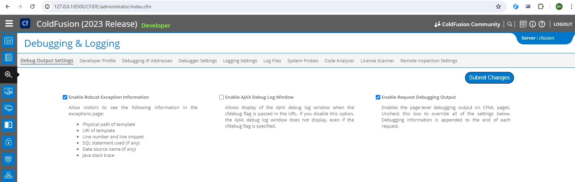This screenshot has height=182, width=575.
Task: Uncheck Enable Robust Exception Information
Action: pos(65,97)
